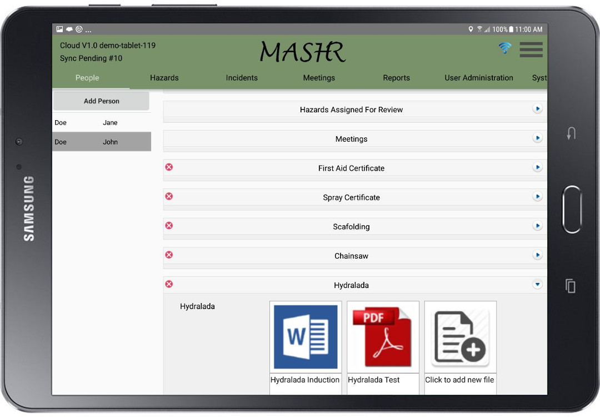Switch to the Hazards tab
Screen dimensions: 600x417
coord(164,78)
